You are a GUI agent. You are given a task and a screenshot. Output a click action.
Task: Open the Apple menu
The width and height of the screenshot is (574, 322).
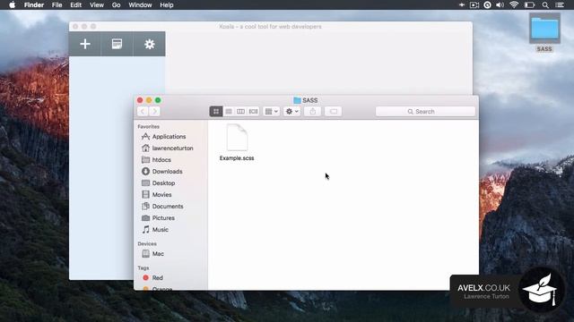[x=12, y=5]
